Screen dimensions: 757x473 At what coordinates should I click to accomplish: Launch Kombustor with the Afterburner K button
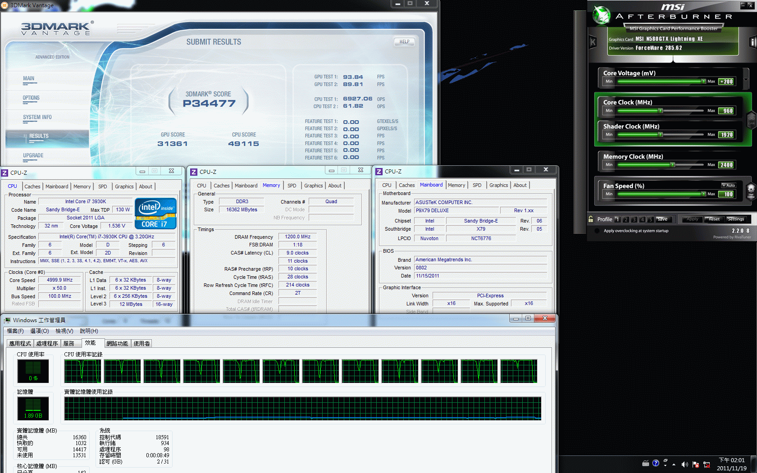coord(593,42)
